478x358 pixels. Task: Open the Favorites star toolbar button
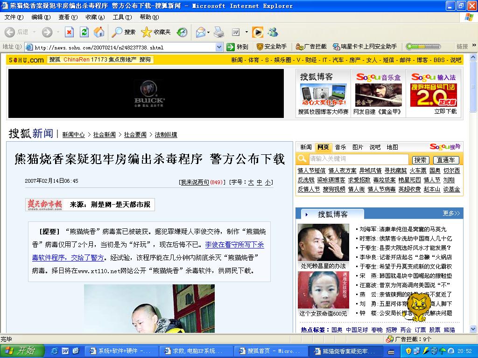click(x=156, y=32)
